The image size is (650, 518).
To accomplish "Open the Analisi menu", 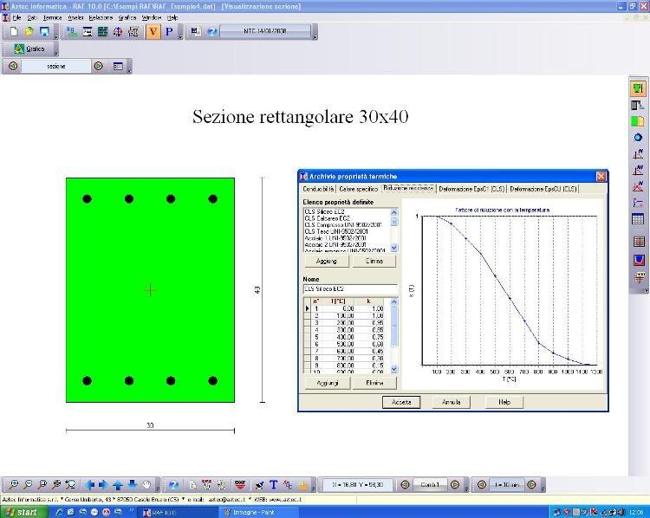I will tap(75, 16).
